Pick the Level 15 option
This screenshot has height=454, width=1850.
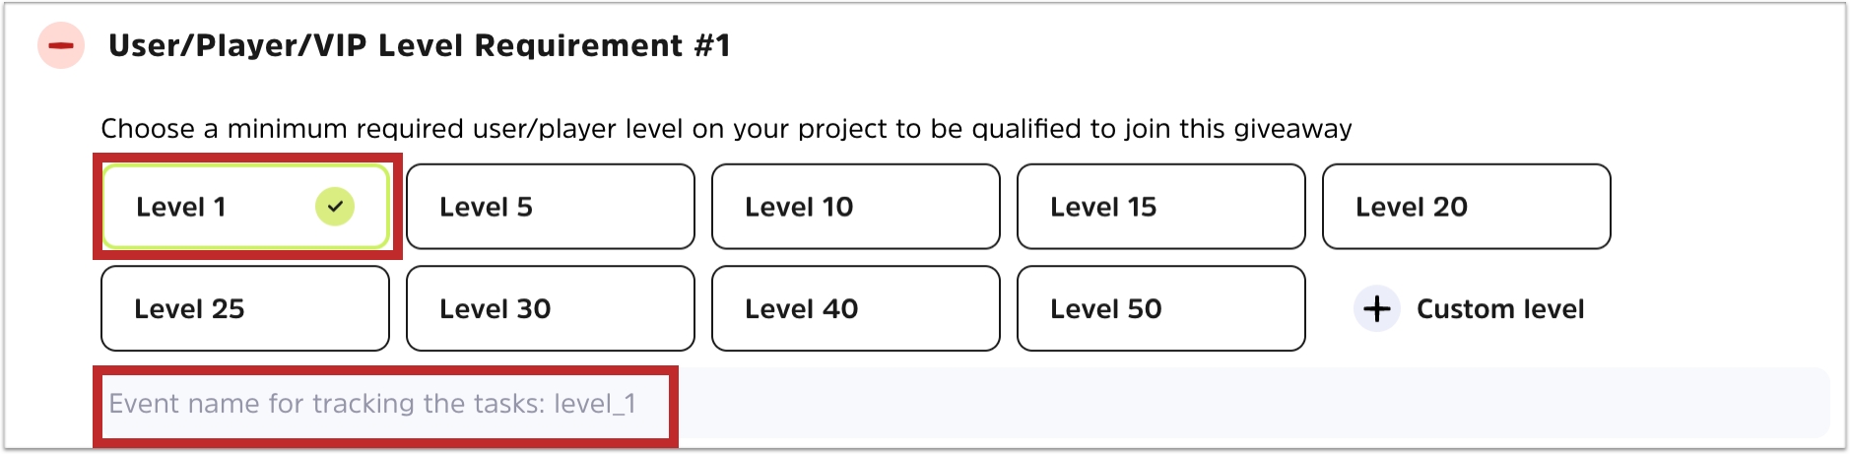[1160, 207]
